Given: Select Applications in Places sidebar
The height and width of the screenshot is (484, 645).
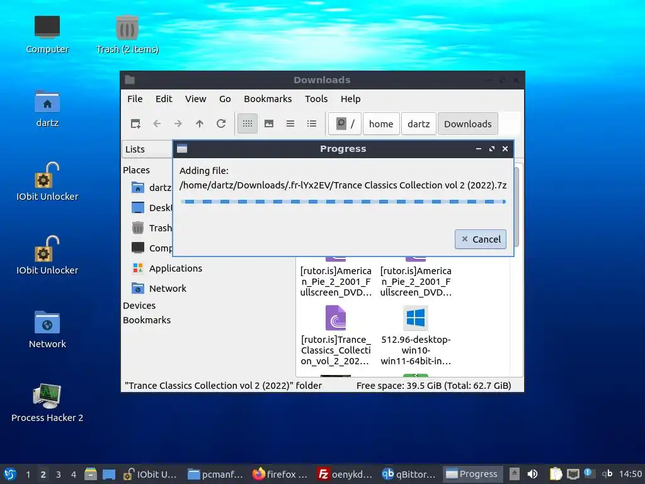Looking at the screenshot, I should (x=167, y=268).
